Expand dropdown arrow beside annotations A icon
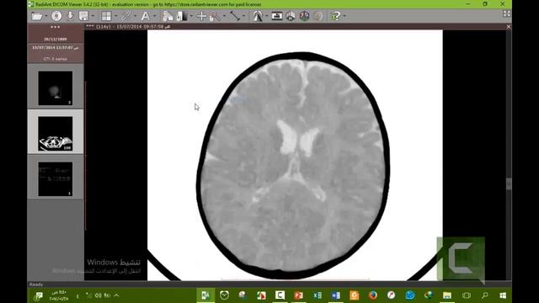This screenshot has height=303, width=539. tap(154, 16)
